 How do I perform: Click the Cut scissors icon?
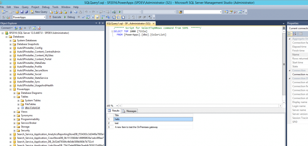71,12
